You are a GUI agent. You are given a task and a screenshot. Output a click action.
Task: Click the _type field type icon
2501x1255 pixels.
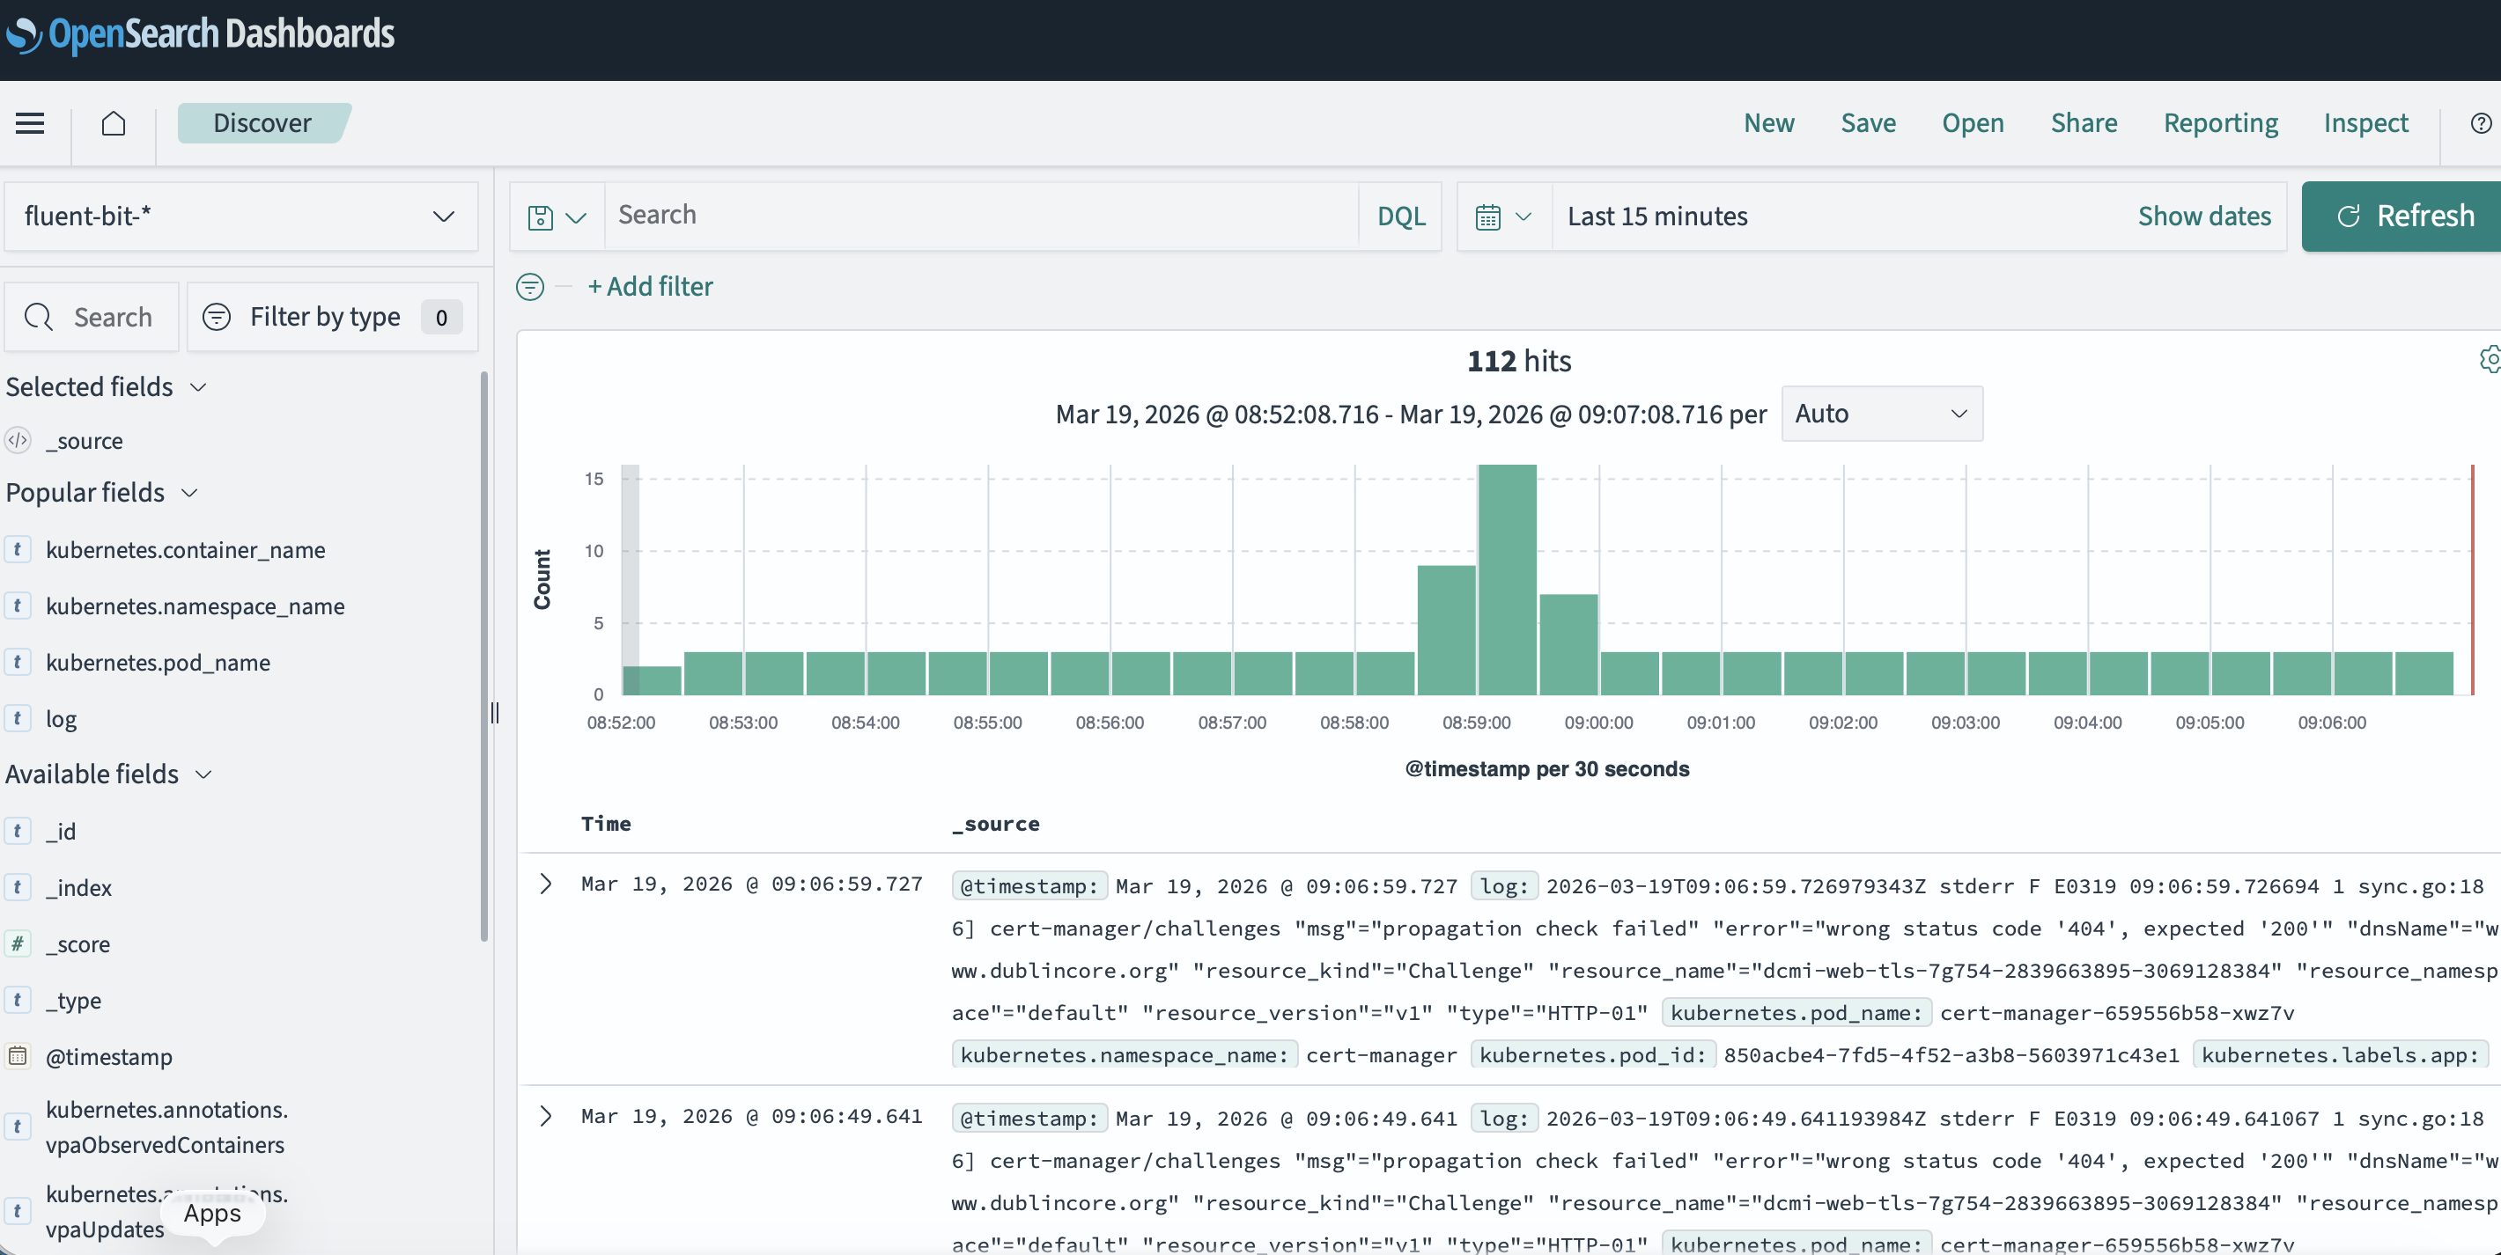(18, 1000)
